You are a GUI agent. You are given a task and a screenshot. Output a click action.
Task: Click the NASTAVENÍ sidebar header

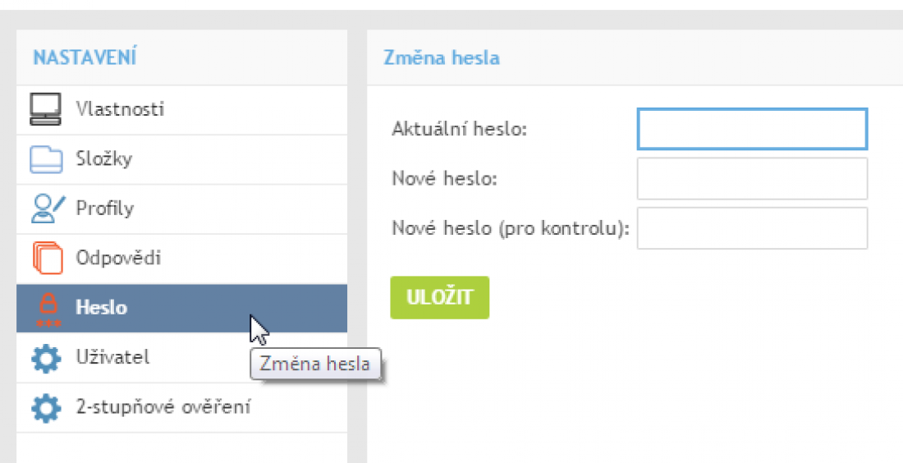[85, 57]
